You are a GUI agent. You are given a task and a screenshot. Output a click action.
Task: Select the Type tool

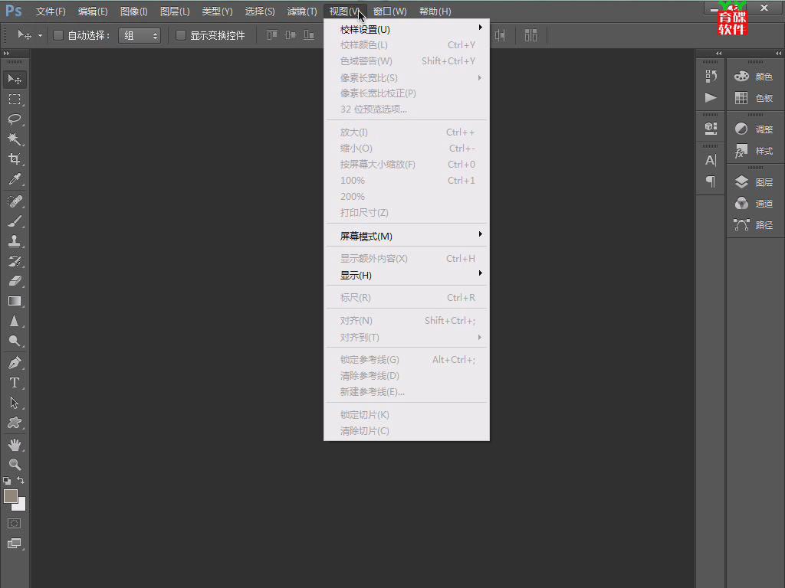15,383
